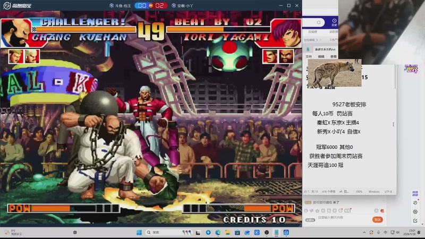Open Microsoft Edge from the taskbar
This screenshot has height=239, width=425.
tap(218, 233)
